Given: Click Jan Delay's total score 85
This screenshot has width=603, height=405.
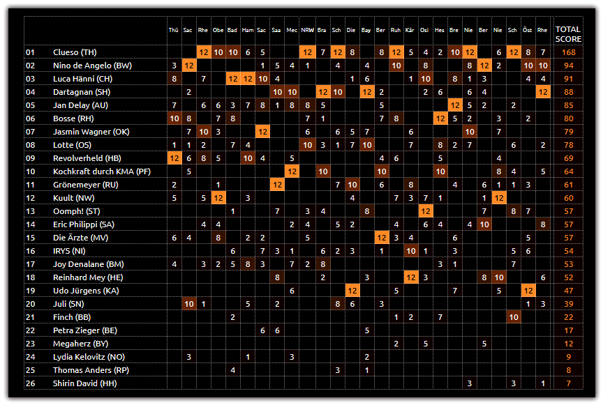Looking at the screenshot, I should (x=568, y=105).
